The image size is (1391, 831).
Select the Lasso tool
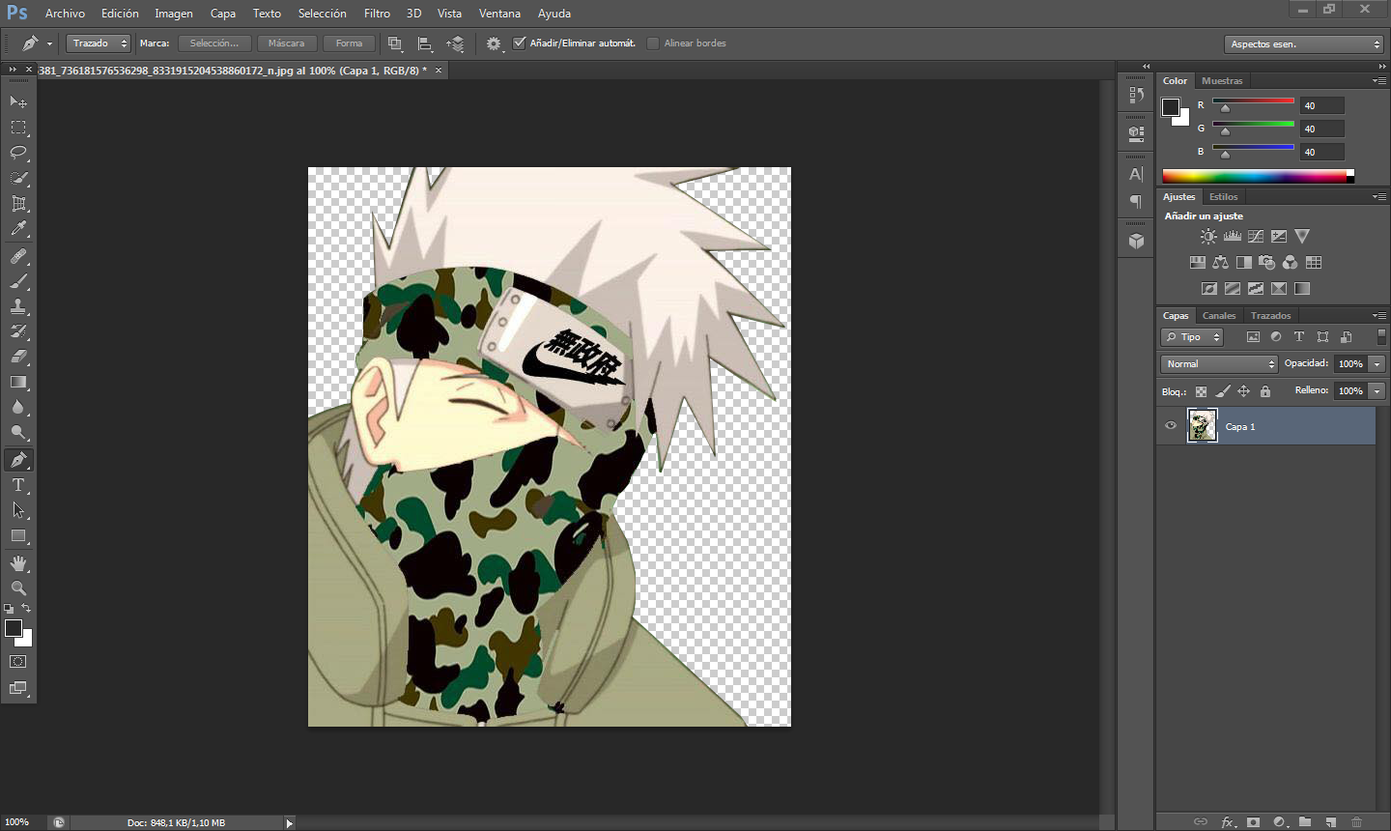pos(18,153)
